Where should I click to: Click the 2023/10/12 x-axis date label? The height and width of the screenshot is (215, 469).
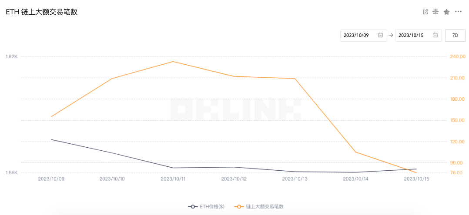pos(234,179)
